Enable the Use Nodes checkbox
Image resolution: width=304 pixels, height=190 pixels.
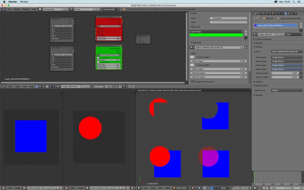92,86
